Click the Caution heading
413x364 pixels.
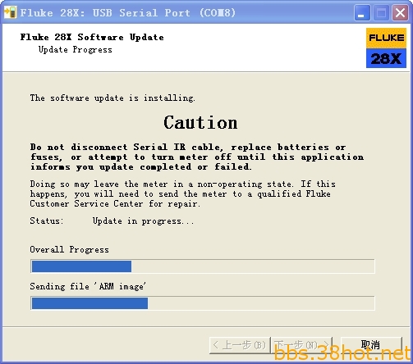tap(200, 122)
